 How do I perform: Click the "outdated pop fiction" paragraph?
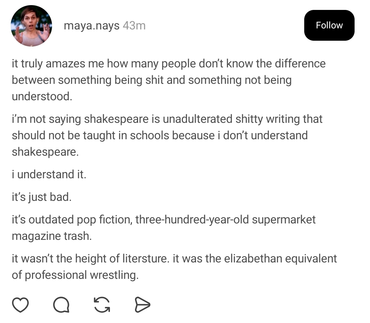pyautogui.click(x=163, y=228)
